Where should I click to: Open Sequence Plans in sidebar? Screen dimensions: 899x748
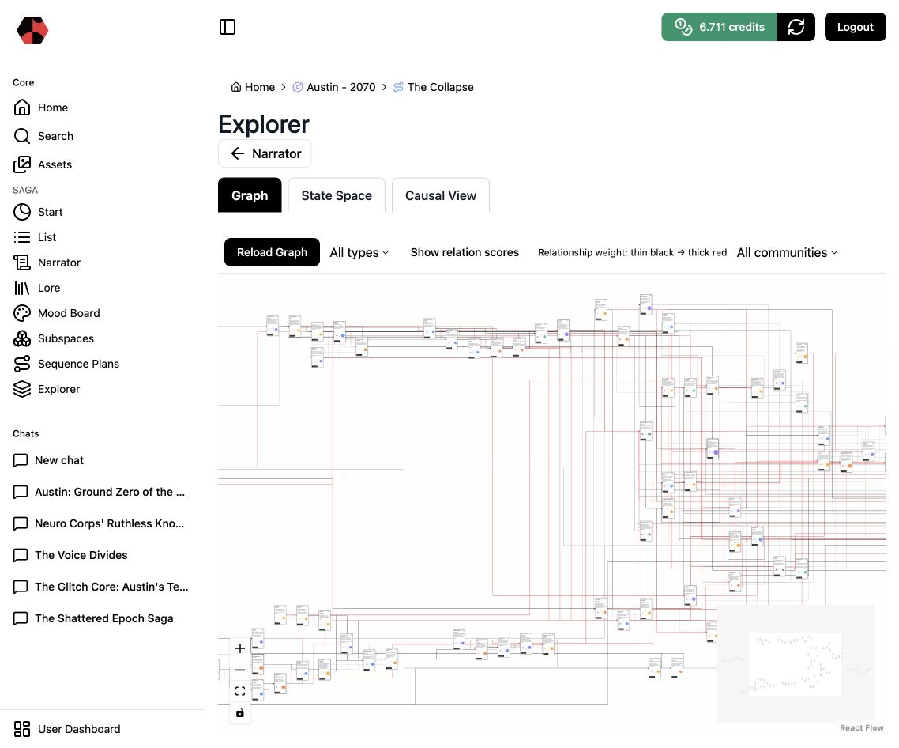[x=78, y=364]
